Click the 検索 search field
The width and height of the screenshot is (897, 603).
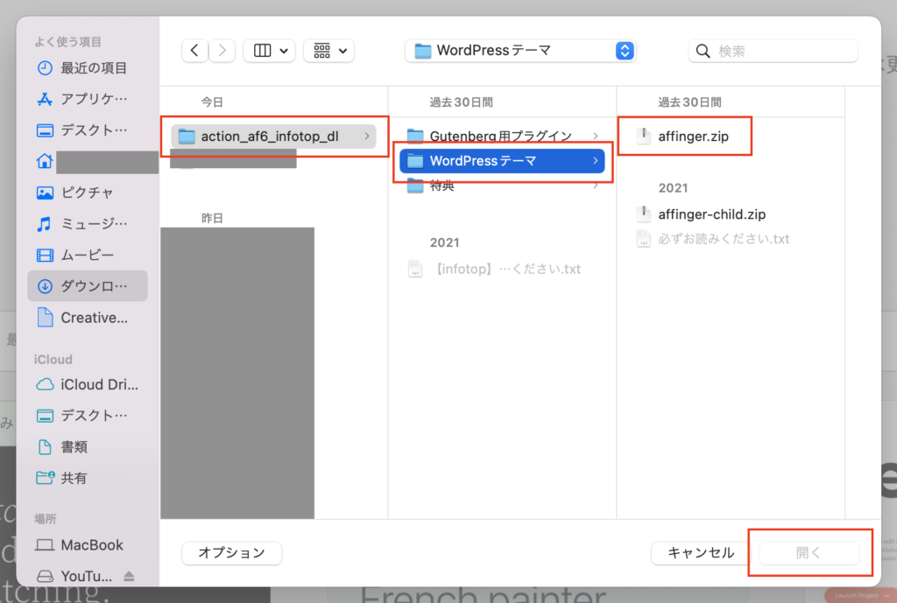click(773, 51)
